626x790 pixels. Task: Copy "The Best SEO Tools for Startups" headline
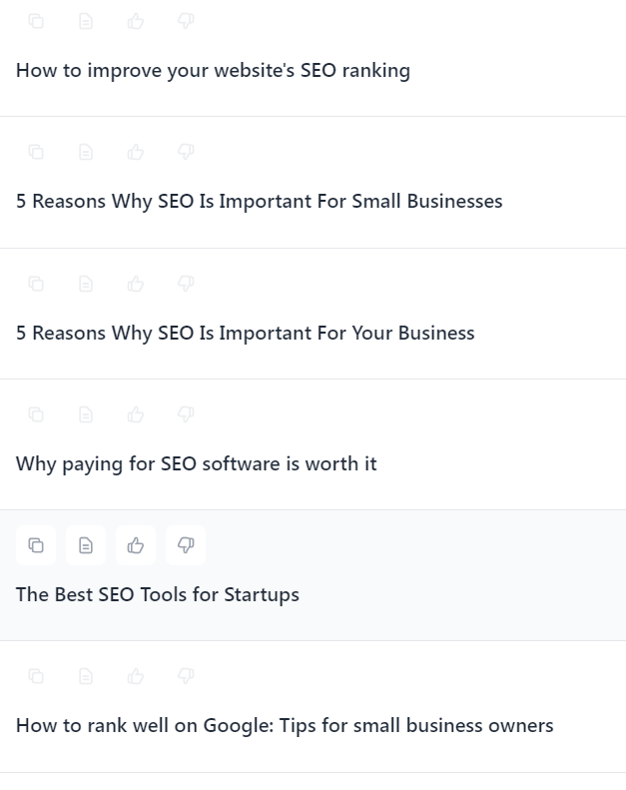(x=36, y=545)
